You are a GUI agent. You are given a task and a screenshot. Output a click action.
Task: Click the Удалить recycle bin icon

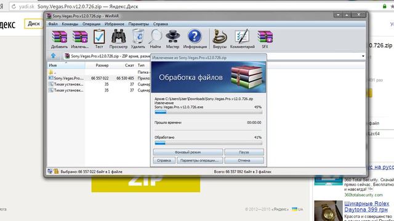tap(138, 39)
